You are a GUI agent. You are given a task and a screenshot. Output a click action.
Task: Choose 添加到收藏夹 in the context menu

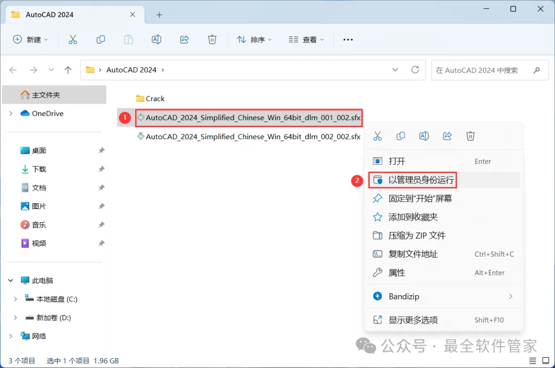tap(443, 217)
